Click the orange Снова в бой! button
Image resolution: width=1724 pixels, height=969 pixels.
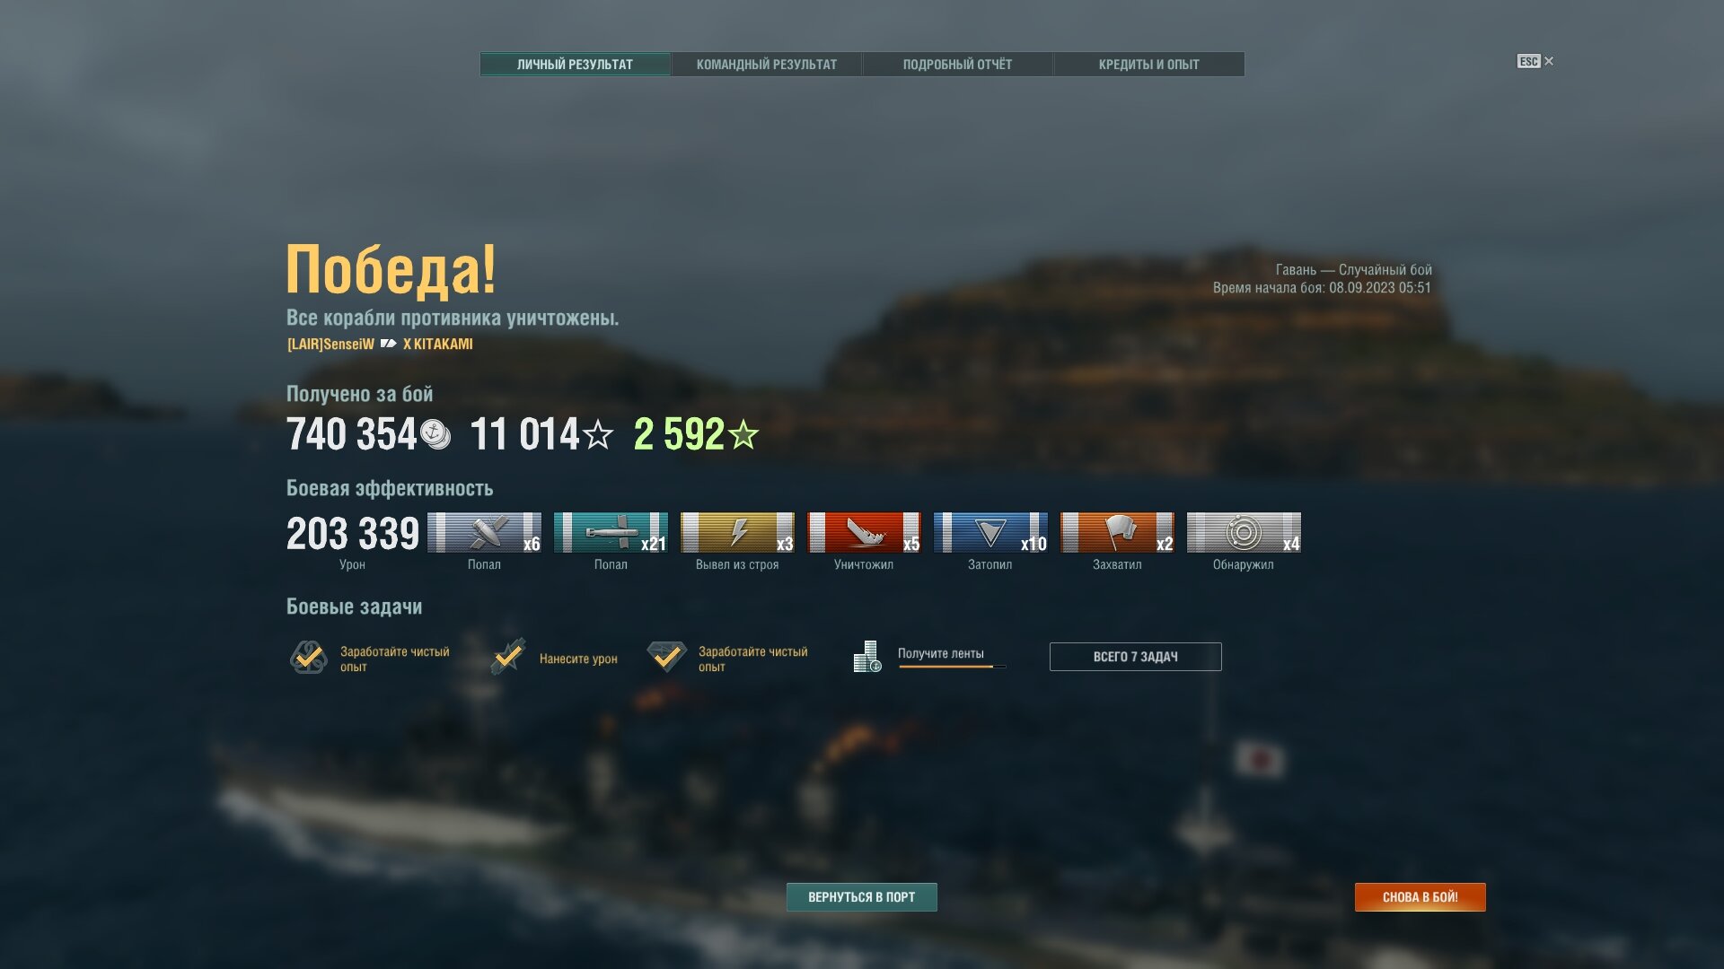(1421, 897)
